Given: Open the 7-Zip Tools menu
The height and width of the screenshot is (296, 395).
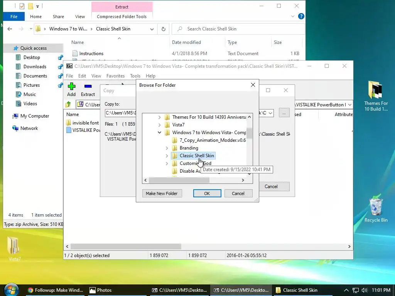Looking at the screenshot, I should (135, 76).
